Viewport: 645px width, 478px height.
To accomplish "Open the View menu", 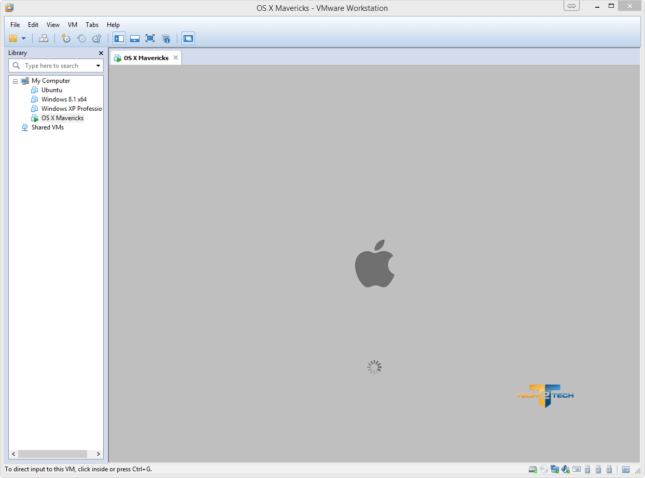I will click(x=53, y=25).
